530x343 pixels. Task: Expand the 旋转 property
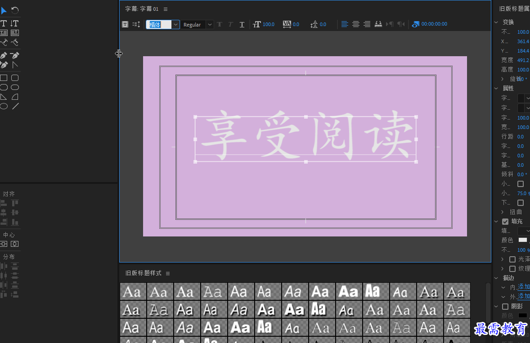pyautogui.click(x=503, y=79)
